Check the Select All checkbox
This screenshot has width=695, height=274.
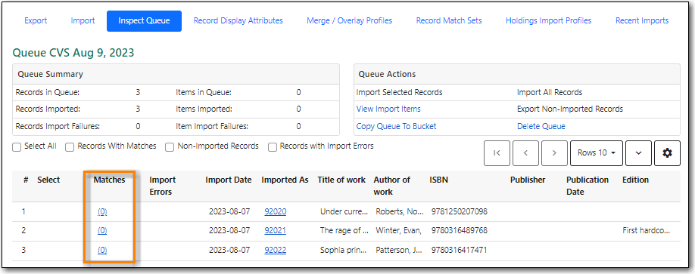(x=17, y=147)
